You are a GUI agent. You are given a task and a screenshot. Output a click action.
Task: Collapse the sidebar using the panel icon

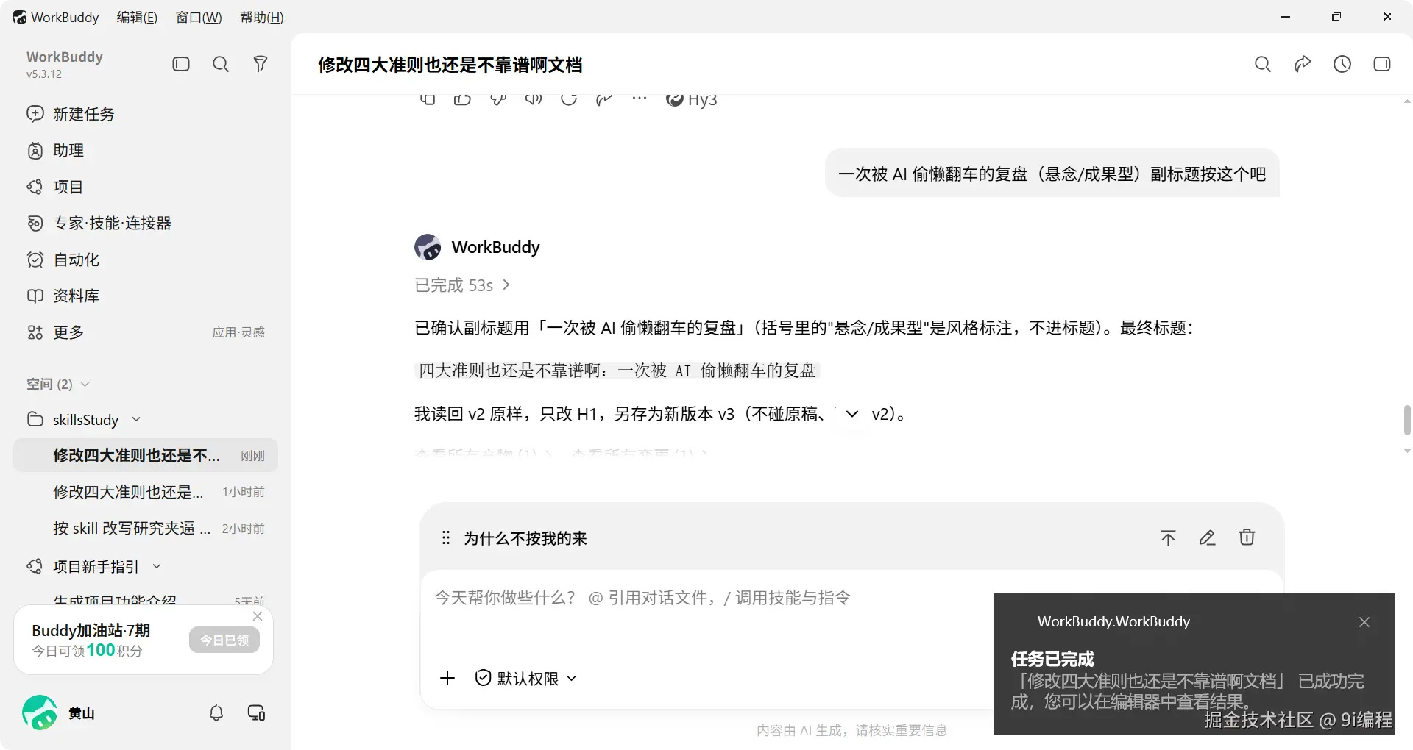[181, 64]
